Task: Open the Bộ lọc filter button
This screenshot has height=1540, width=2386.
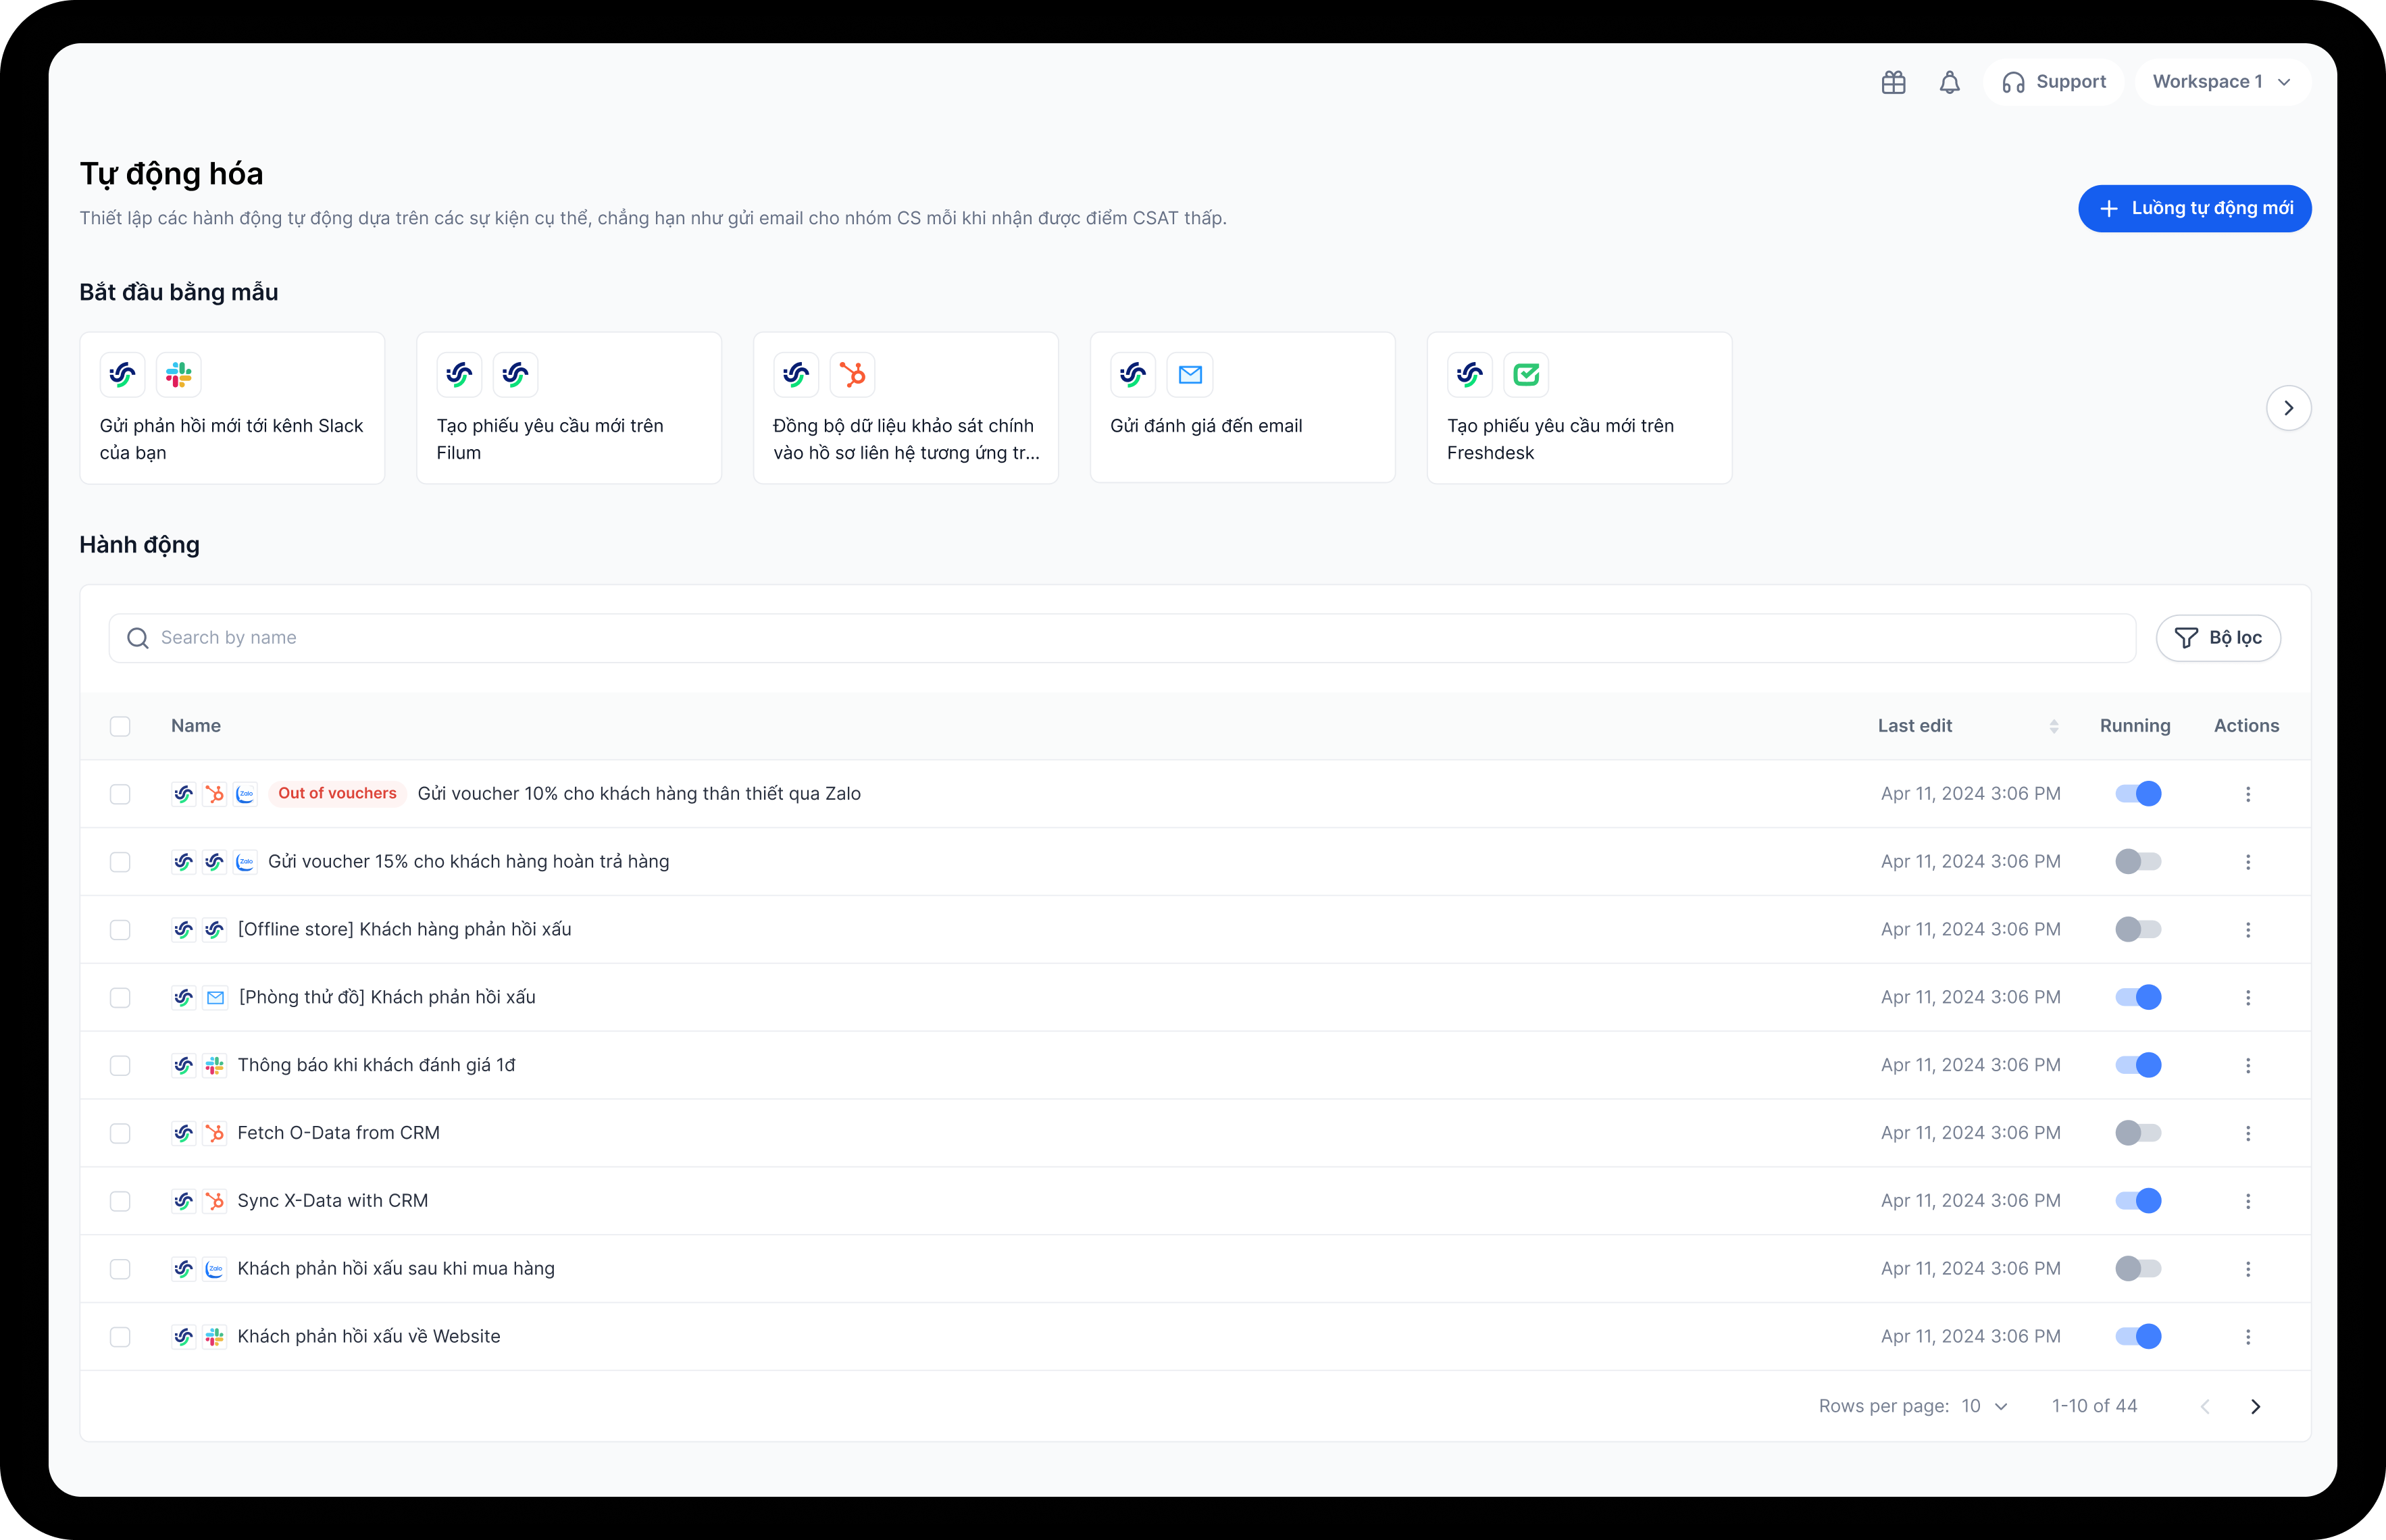Action: tap(2217, 638)
